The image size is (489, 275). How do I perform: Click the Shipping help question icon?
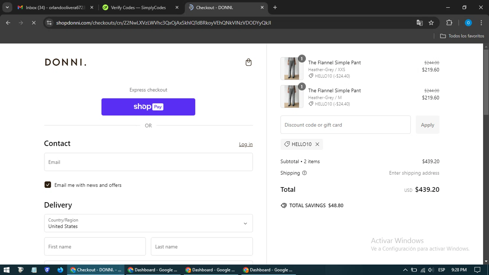304,173
